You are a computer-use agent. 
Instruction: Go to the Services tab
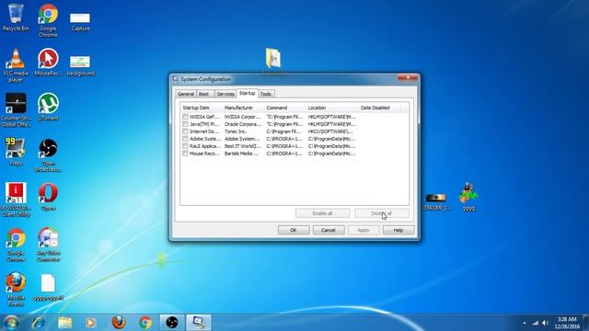point(225,94)
